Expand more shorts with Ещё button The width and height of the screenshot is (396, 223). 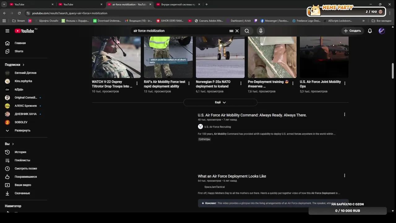[220, 102]
